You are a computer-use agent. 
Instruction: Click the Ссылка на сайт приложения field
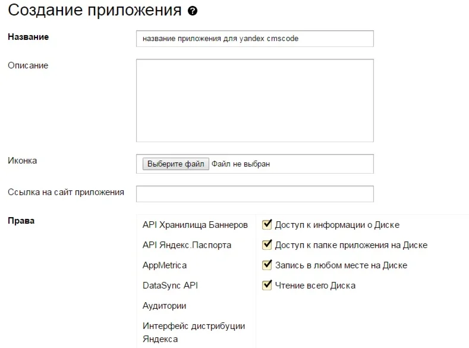(x=254, y=193)
